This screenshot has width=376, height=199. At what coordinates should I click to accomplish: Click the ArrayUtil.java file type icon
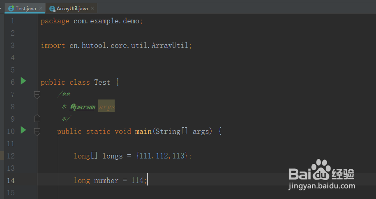click(x=52, y=8)
